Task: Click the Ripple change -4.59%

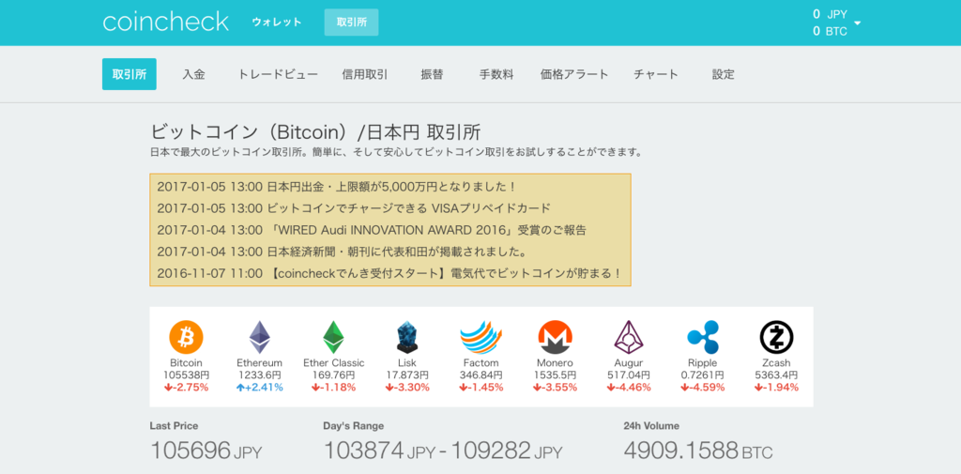Action: pyautogui.click(x=702, y=387)
